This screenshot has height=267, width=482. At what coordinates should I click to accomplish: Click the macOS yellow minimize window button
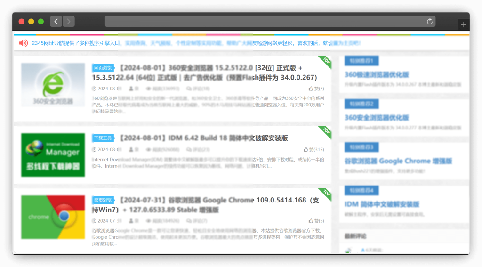31,22
